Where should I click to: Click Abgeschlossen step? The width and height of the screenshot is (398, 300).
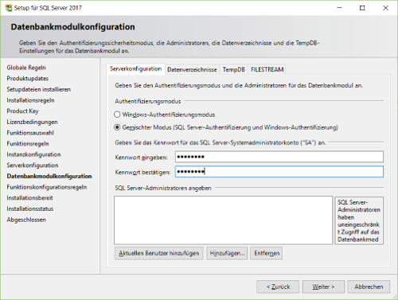click(26, 220)
